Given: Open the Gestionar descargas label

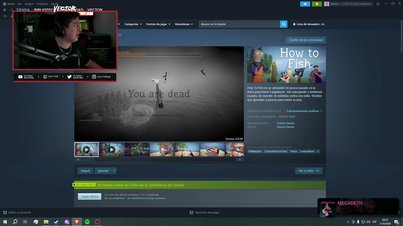Looking at the screenshot, I should 207,213.
